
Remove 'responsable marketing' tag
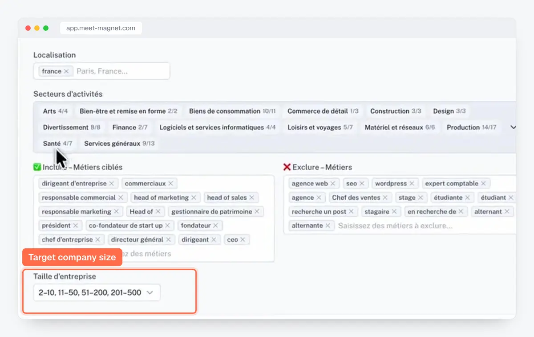tap(116, 212)
